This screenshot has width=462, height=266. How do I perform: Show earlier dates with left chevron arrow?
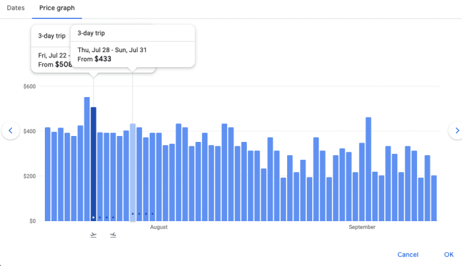coord(11,131)
